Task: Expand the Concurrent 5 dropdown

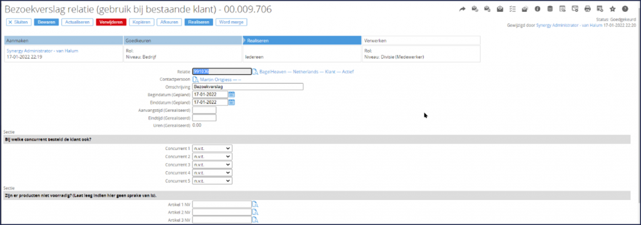Action: pyautogui.click(x=212, y=181)
